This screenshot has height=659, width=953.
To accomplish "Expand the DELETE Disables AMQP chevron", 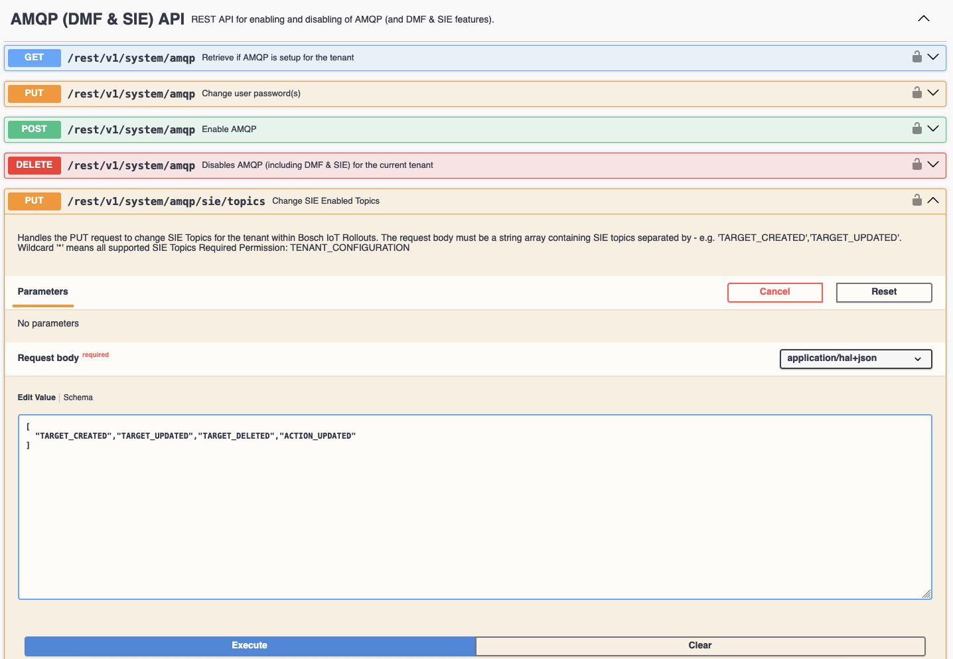I will pyautogui.click(x=933, y=165).
